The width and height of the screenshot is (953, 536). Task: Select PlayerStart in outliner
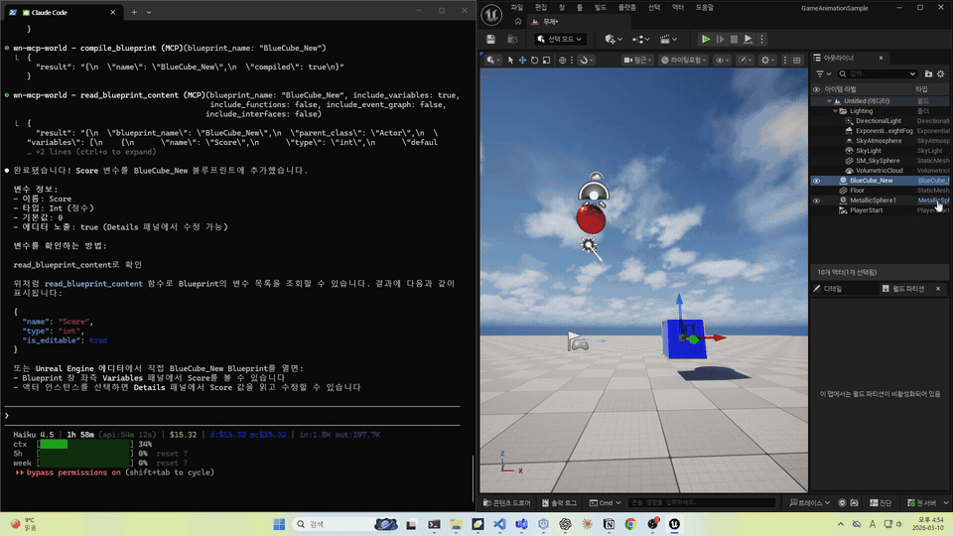tap(866, 210)
